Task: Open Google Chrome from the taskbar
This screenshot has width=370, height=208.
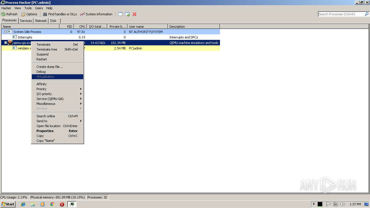Action: click(52, 204)
